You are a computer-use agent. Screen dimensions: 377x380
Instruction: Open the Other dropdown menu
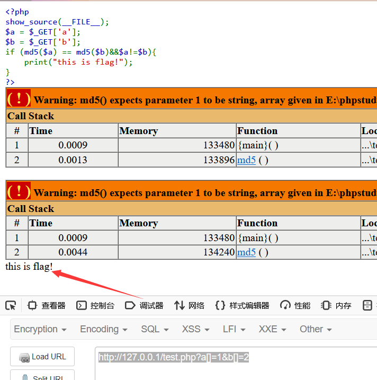pos(316,329)
